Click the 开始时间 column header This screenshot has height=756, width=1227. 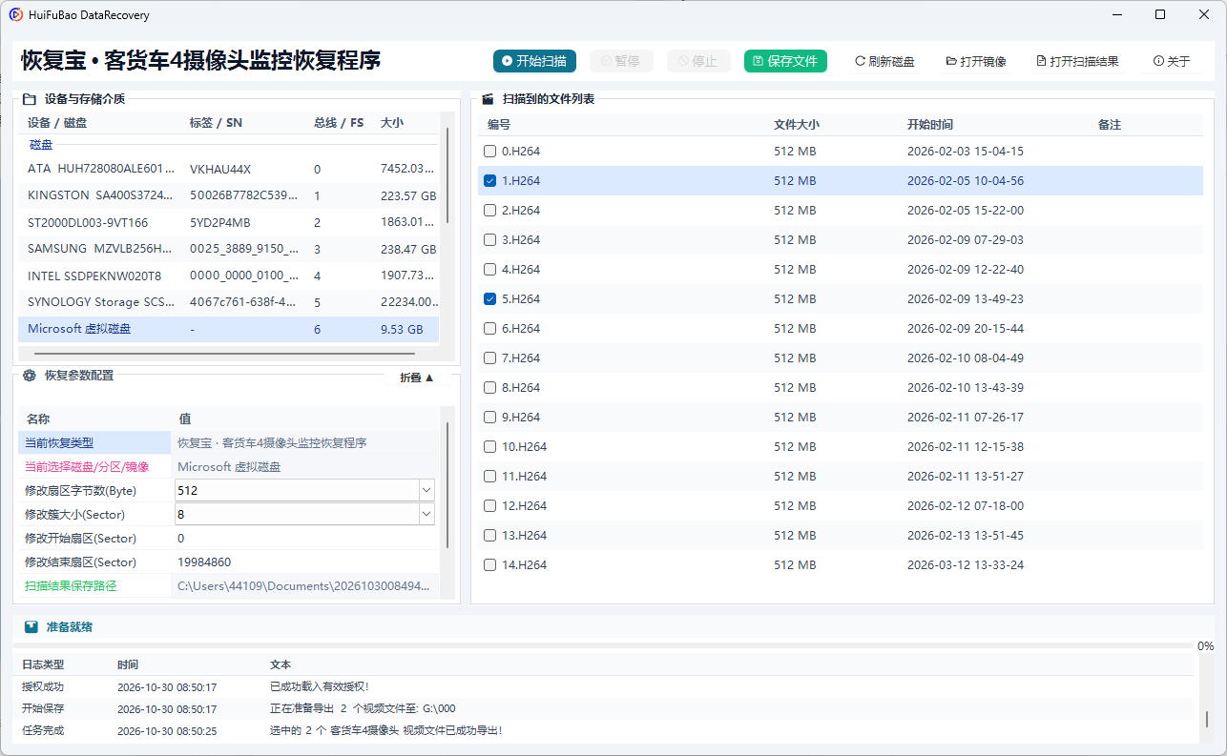(929, 125)
